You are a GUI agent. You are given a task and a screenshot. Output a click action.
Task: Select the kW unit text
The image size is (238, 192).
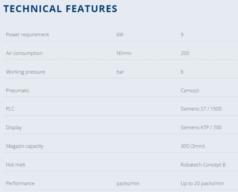point(120,35)
